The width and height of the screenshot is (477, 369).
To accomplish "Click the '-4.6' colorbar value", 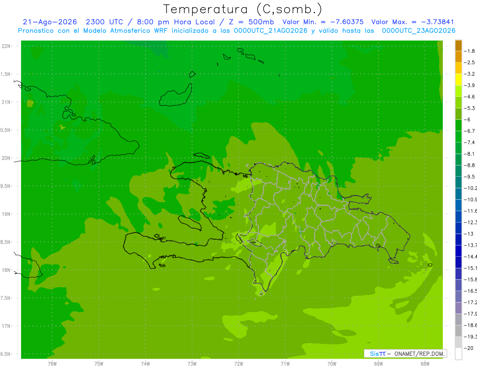I will 470,97.
